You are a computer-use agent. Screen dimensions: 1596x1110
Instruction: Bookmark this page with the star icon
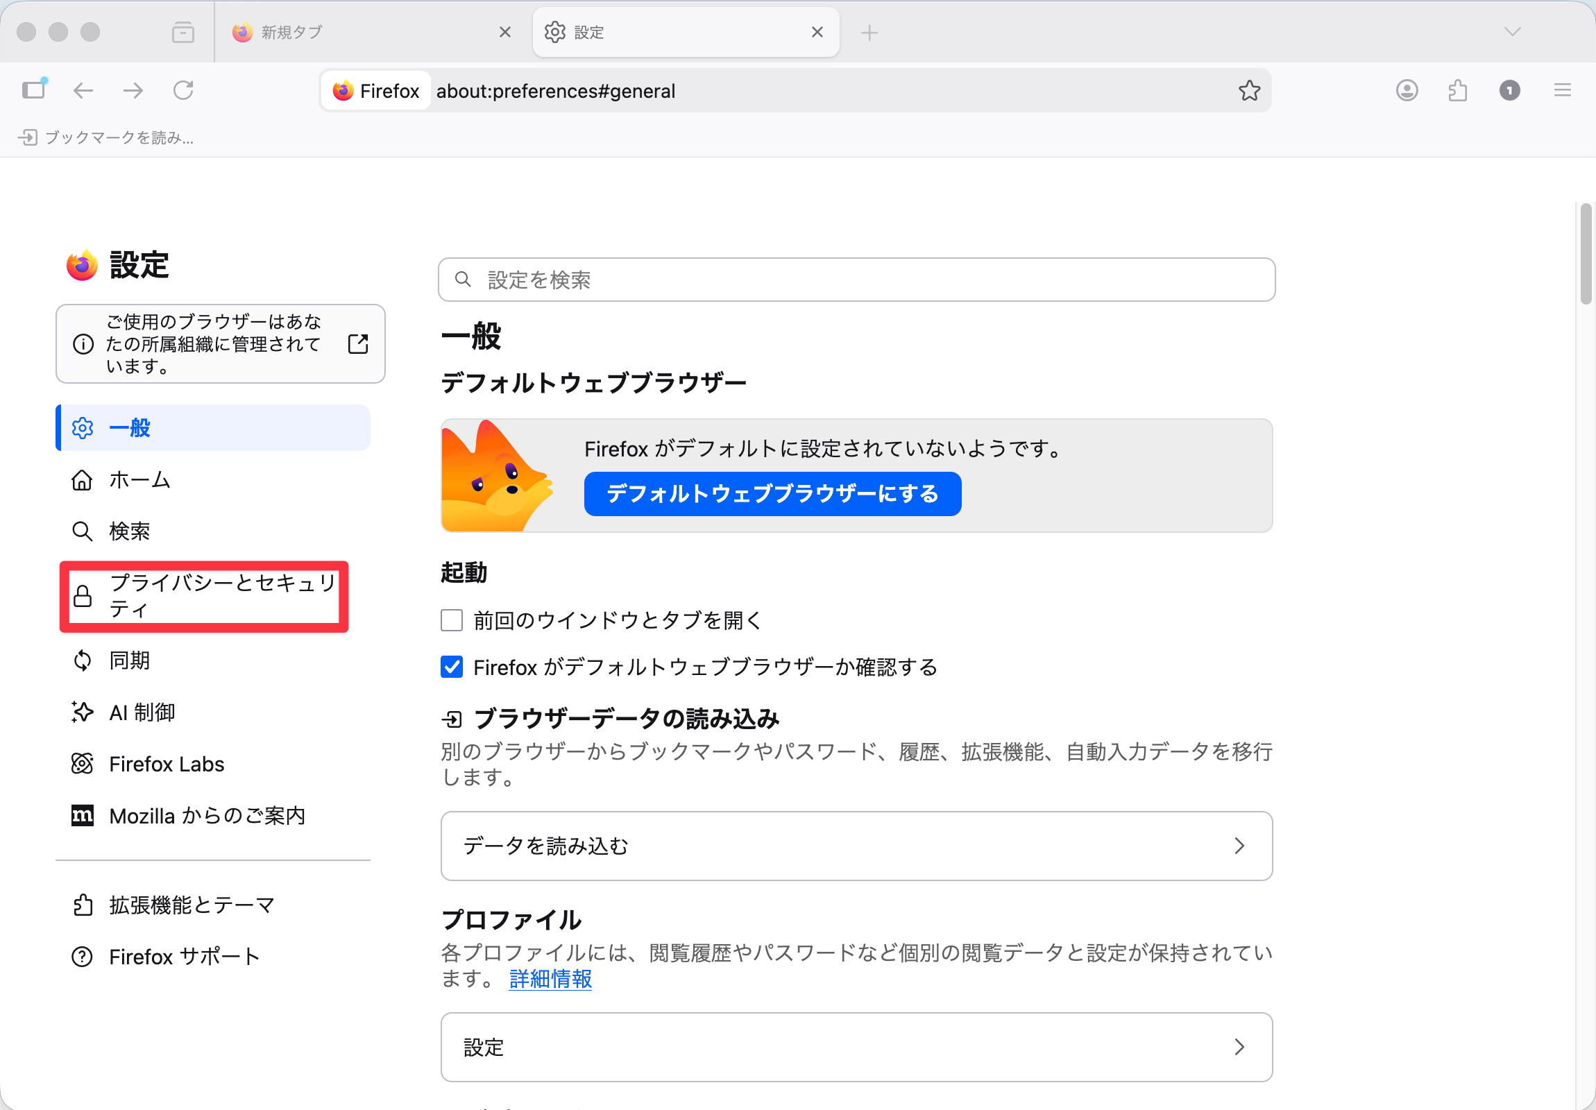pyautogui.click(x=1248, y=90)
